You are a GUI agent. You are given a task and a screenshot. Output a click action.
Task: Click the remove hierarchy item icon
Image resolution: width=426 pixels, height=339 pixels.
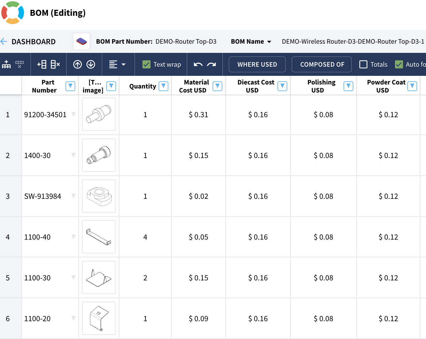20,64
